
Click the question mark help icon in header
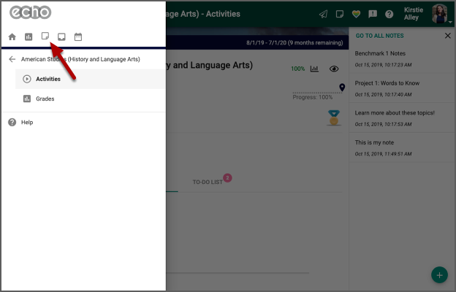389,14
